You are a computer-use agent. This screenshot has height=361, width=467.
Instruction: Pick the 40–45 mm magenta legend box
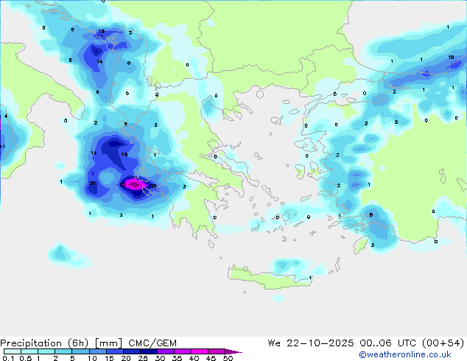click(200, 351)
